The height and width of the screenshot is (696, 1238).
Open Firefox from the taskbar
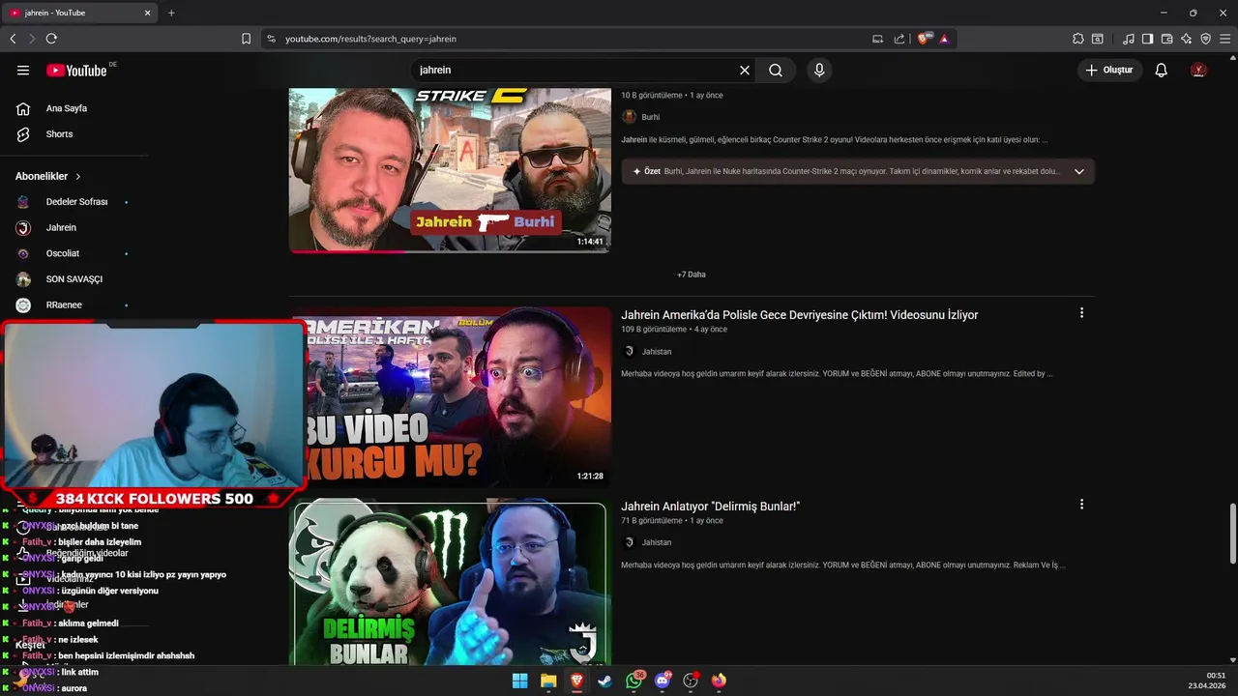click(719, 681)
